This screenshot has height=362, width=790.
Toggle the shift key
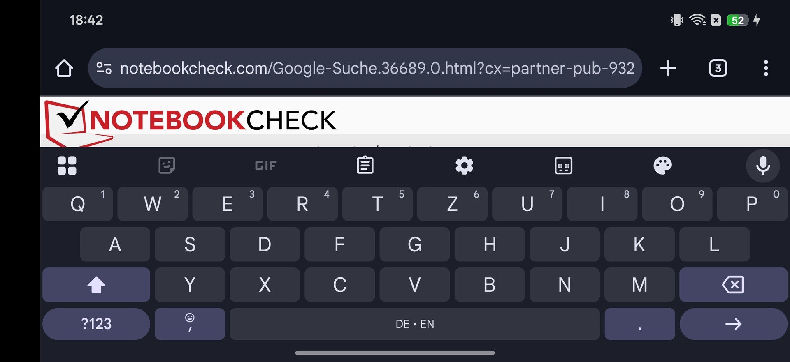pyautogui.click(x=96, y=284)
